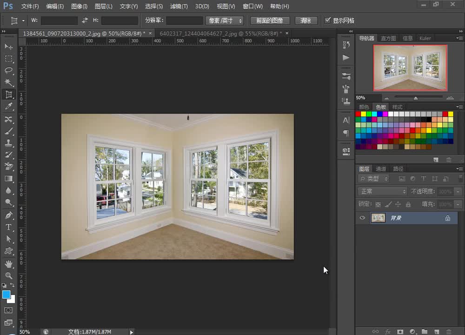Screen dimensions: 465x335
Task: Select the Rectangular Marquee tool
Action: tap(8, 59)
